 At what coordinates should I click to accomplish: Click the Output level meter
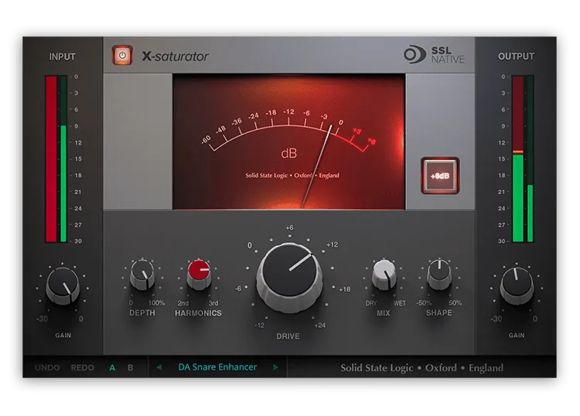pos(523,159)
